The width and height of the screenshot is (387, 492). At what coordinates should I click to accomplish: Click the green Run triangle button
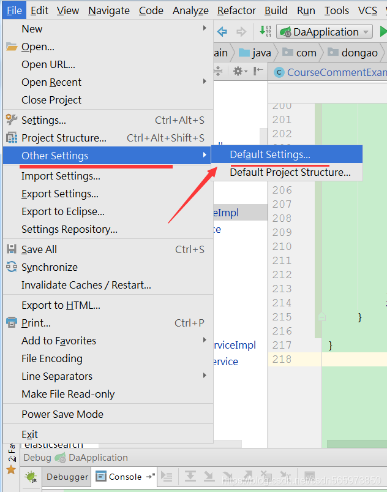click(383, 32)
